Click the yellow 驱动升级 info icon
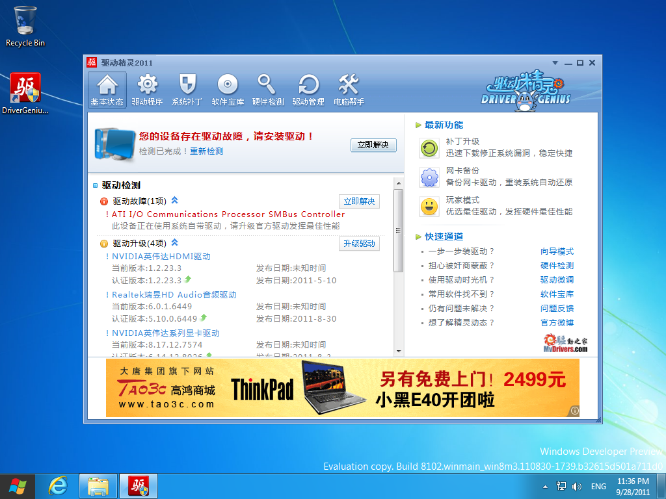The image size is (666, 499). [x=103, y=244]
